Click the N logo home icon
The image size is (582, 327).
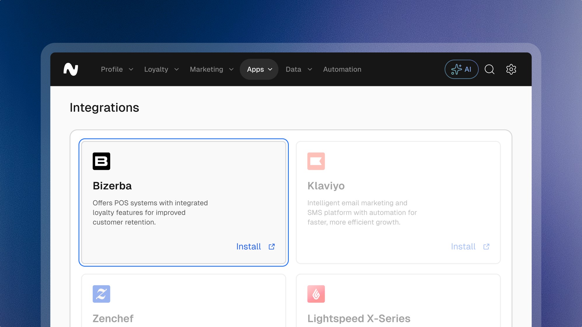[71, 69]
